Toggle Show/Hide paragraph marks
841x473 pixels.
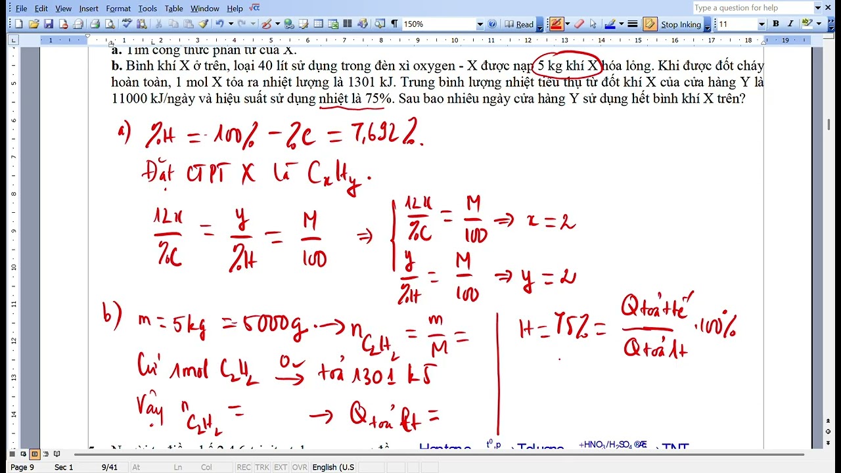tap(394, 24)
